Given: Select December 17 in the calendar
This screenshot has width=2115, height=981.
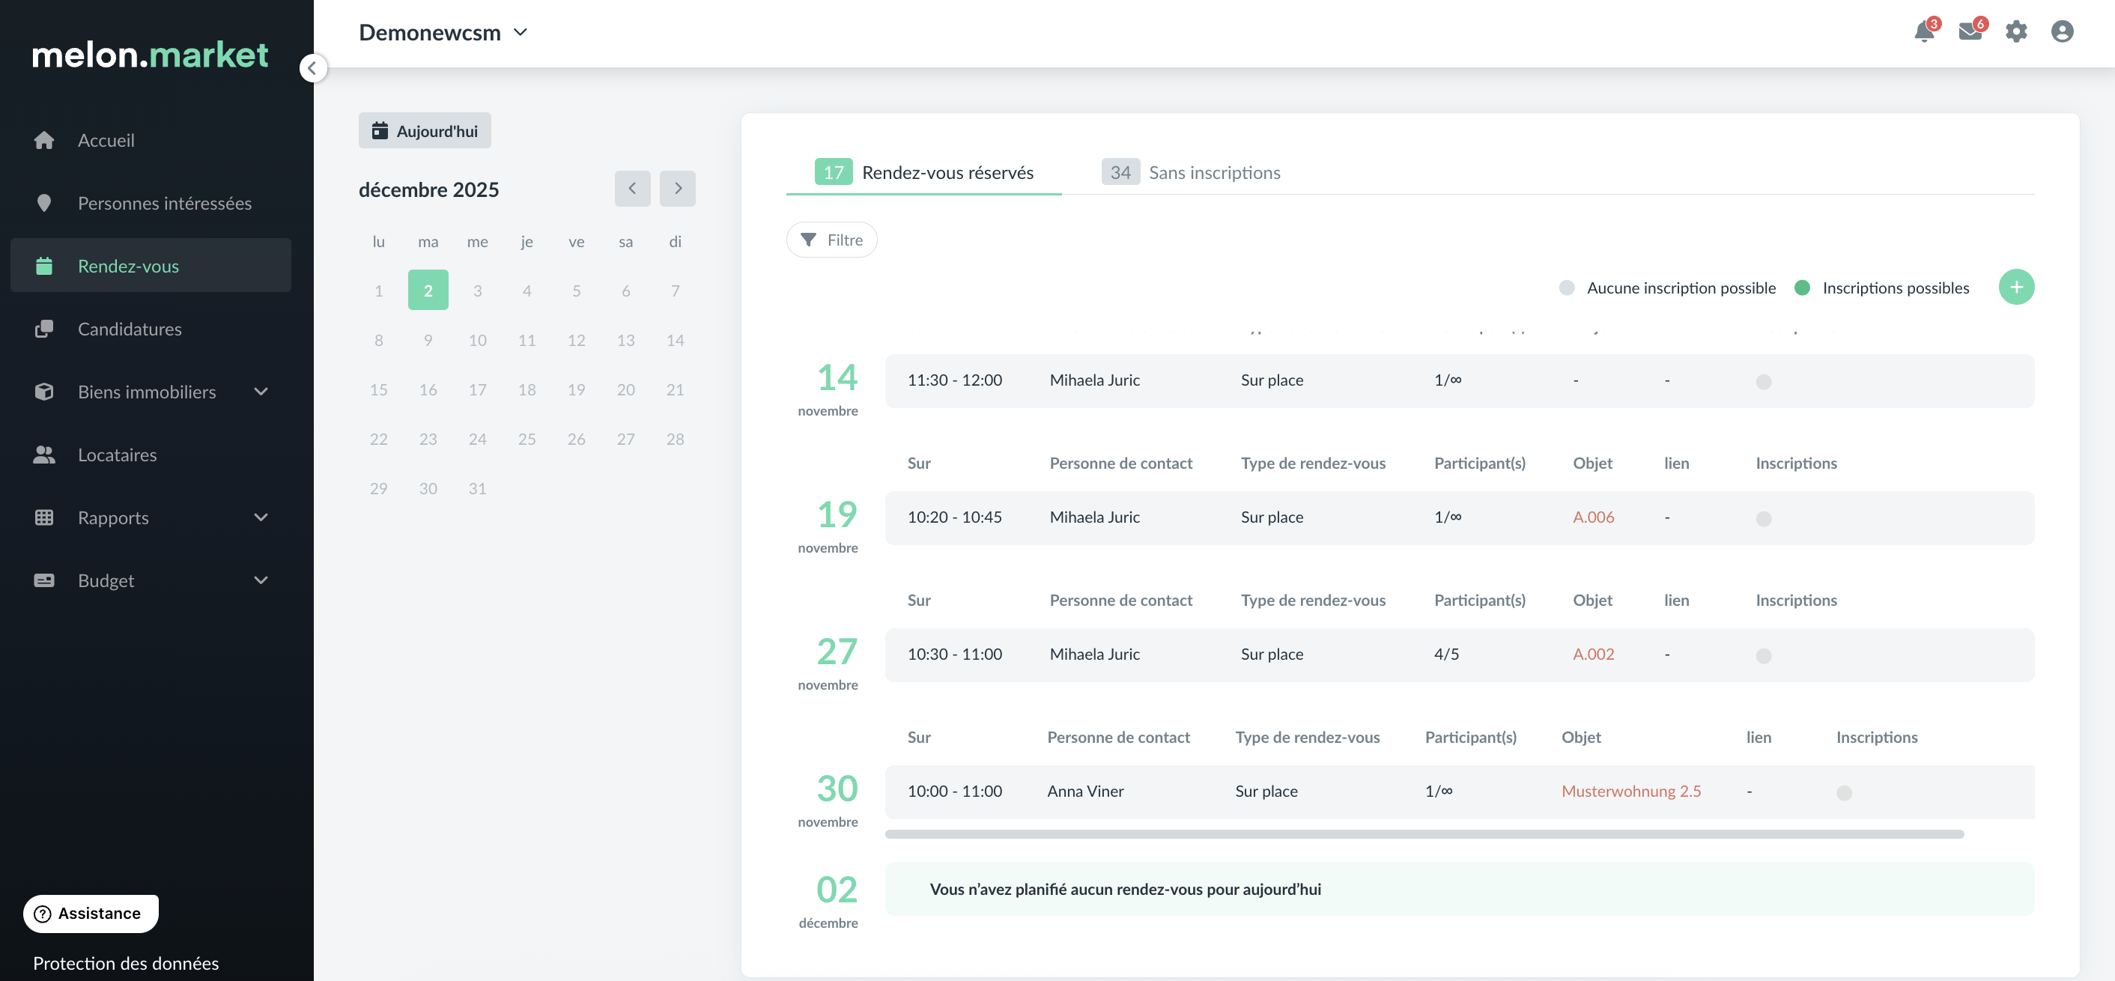Looking at the screenshot, I should (x=477, y=390).
